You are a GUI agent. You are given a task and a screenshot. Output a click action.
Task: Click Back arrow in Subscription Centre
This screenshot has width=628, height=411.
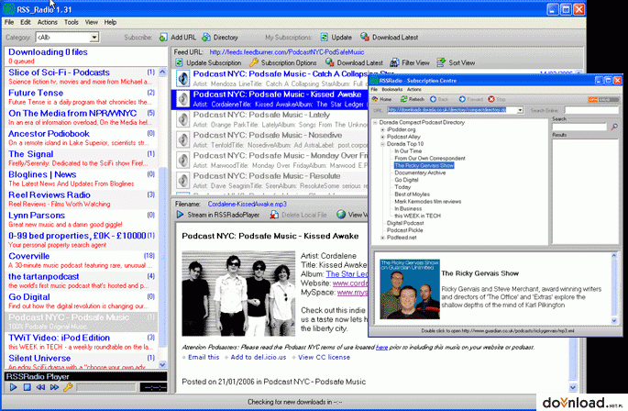point(433,99)
